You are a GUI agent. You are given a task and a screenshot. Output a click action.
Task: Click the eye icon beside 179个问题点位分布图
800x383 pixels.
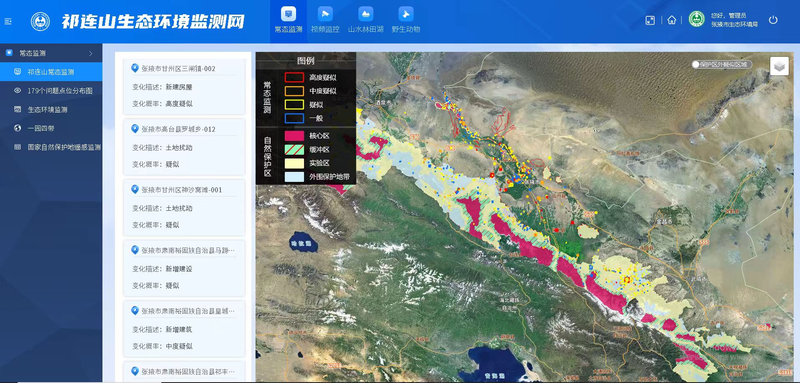coord(18,91)
